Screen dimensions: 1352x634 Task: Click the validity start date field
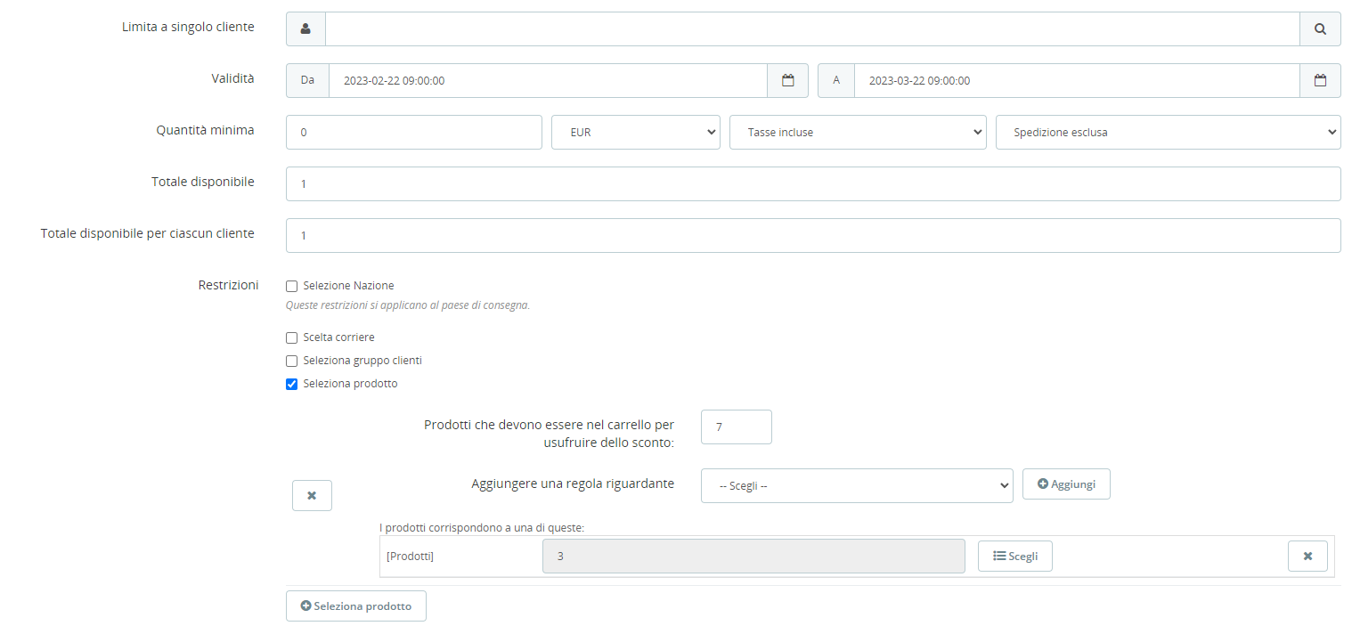tap(548, 80)
